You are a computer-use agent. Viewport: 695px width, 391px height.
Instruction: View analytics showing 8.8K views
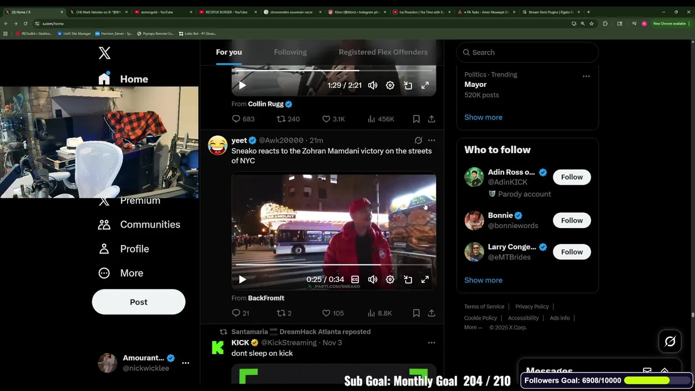(x=380, y=313)
